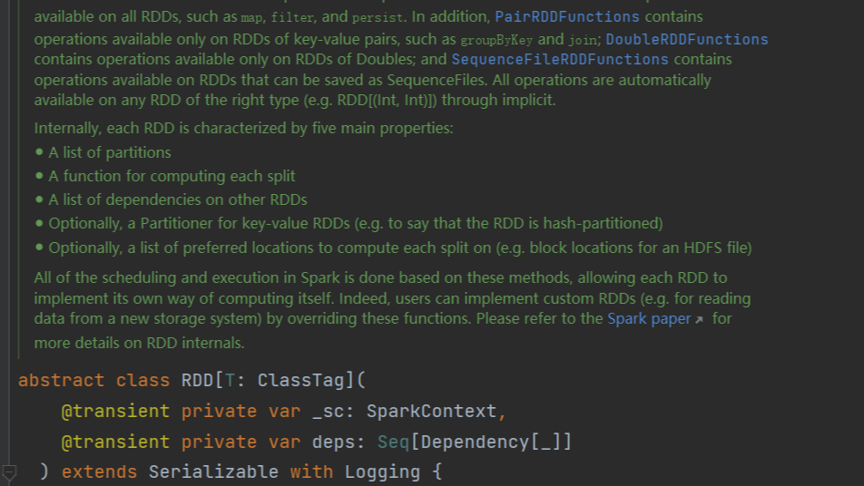Viewport: 864px width, 486px height.
Task: Open the DoubleRDDFunctions documentation link
Action: point(686,39)
